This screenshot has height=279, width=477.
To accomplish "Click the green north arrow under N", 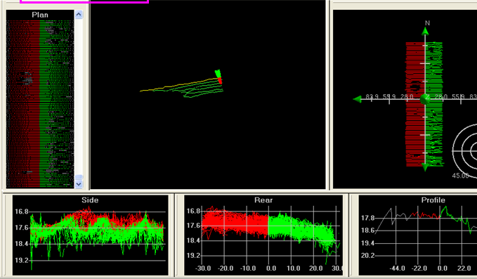I will 425,31.
